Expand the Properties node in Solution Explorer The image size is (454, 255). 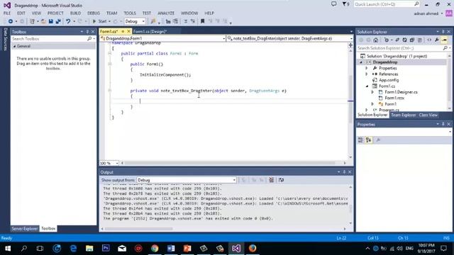[x=367, y=68]
